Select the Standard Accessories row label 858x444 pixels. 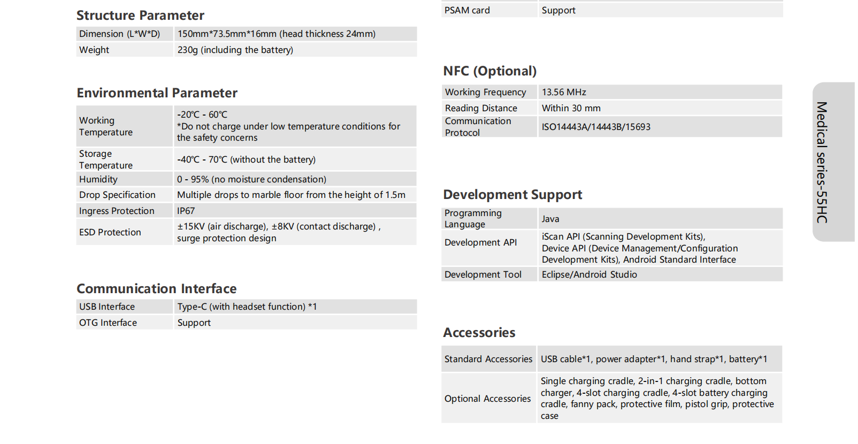click(x=488, y=359)
